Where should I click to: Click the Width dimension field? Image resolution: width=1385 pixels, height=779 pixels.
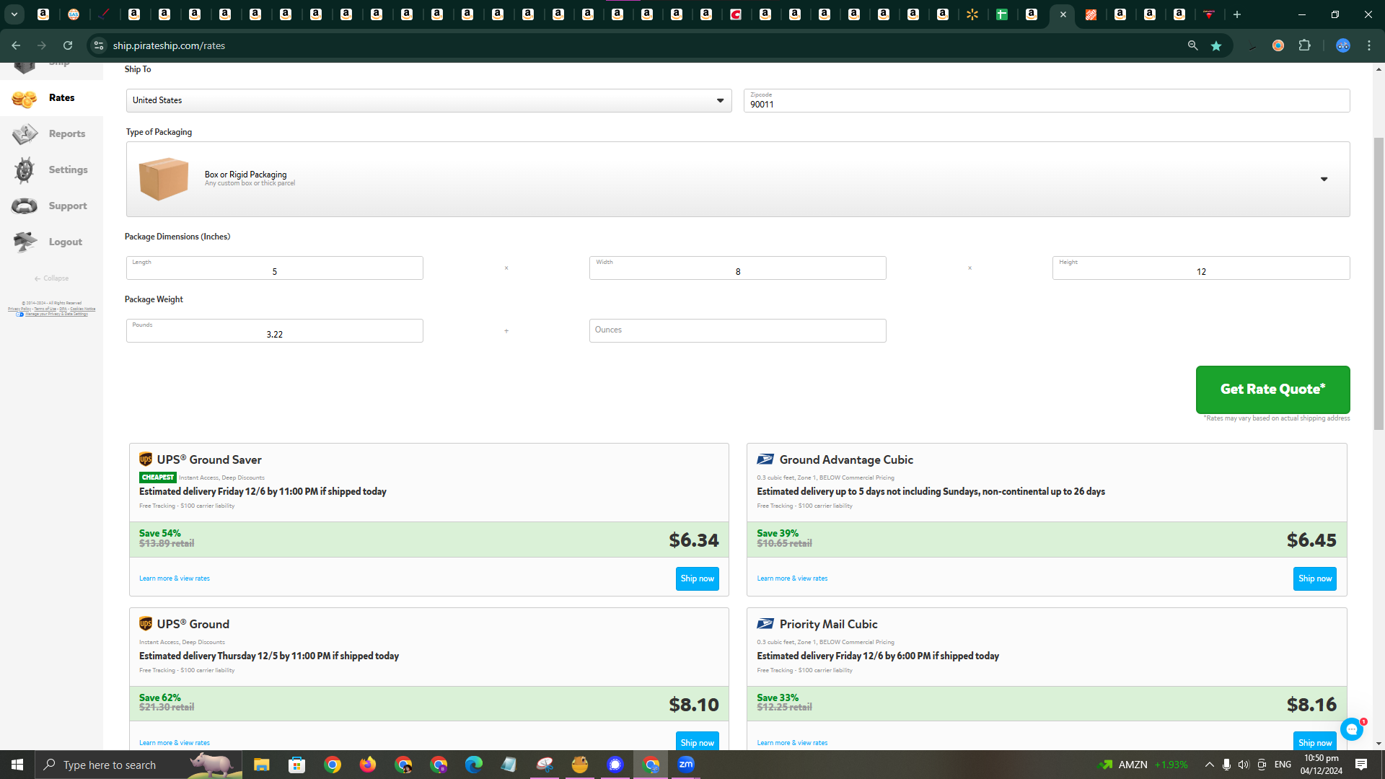[x=738, y=268]
